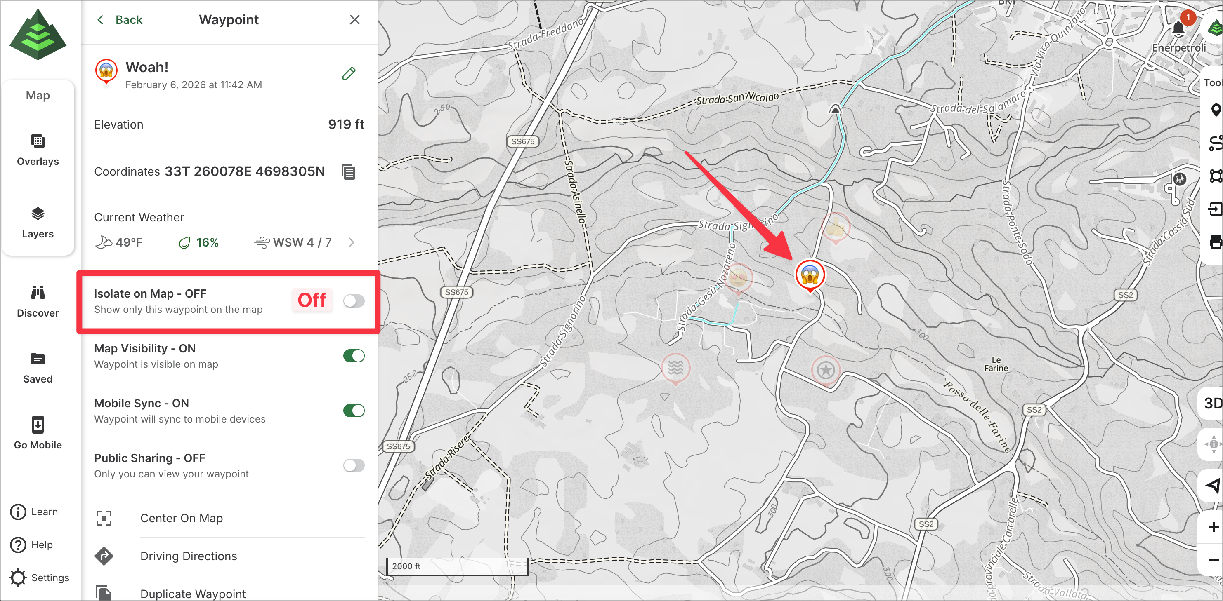1223x601 pixels.
Task: Enable the Public Sharing toggle
Action: click(353, 465)
